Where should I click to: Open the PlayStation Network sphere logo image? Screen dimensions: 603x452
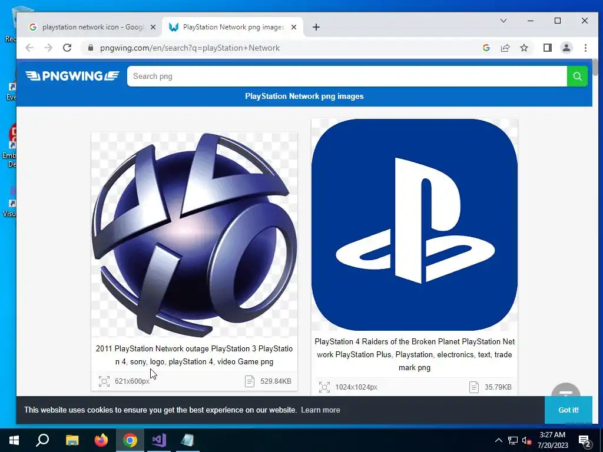click(x=194, y=235)
